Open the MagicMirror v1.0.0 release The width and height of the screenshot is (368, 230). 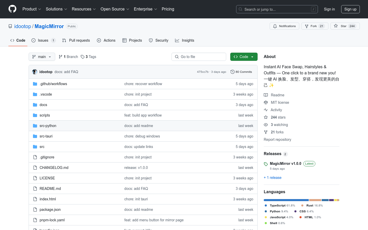point(285,164)
